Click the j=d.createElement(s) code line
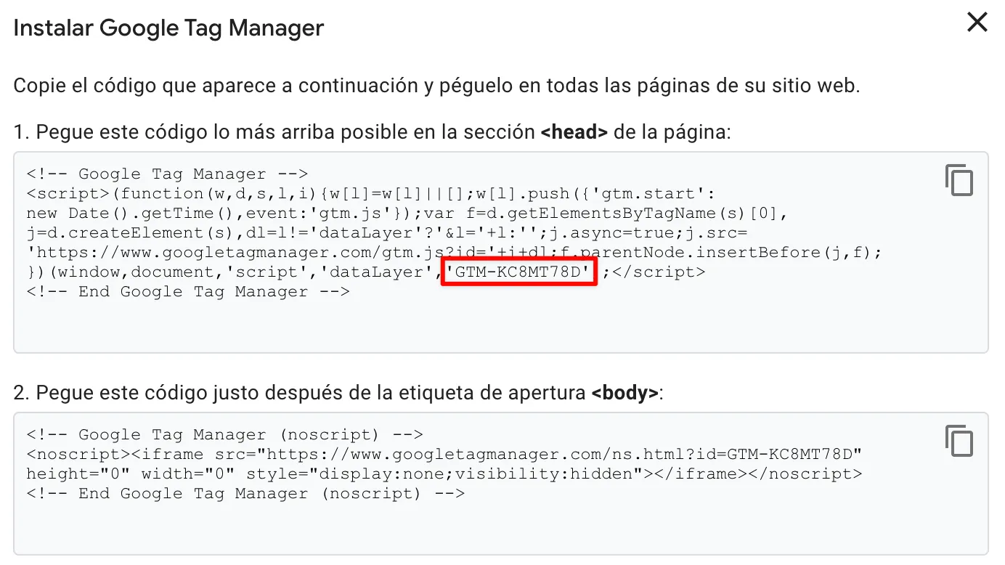The image size is (1005, 565). tap(387, 232)
